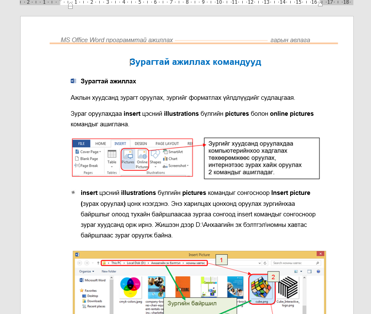Click Cover Page in the ribbon image
Viewport: 371px width, 314px height.
pos(88,152)
